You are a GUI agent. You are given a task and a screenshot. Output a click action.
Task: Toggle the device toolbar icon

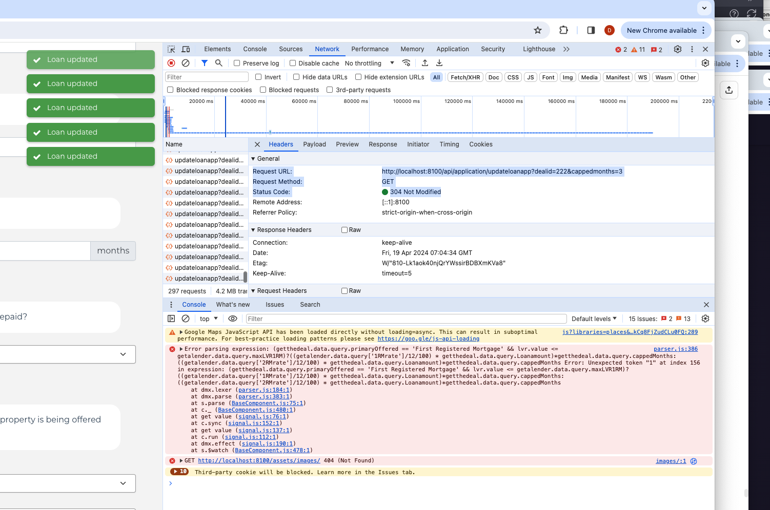(x=186, y=49)
